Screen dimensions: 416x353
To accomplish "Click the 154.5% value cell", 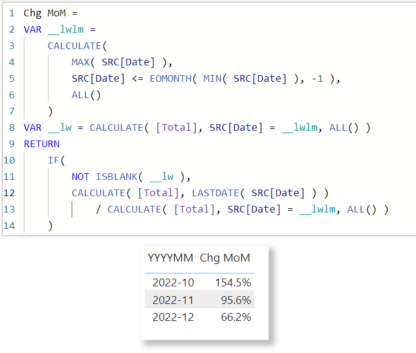I will (233, 282).
